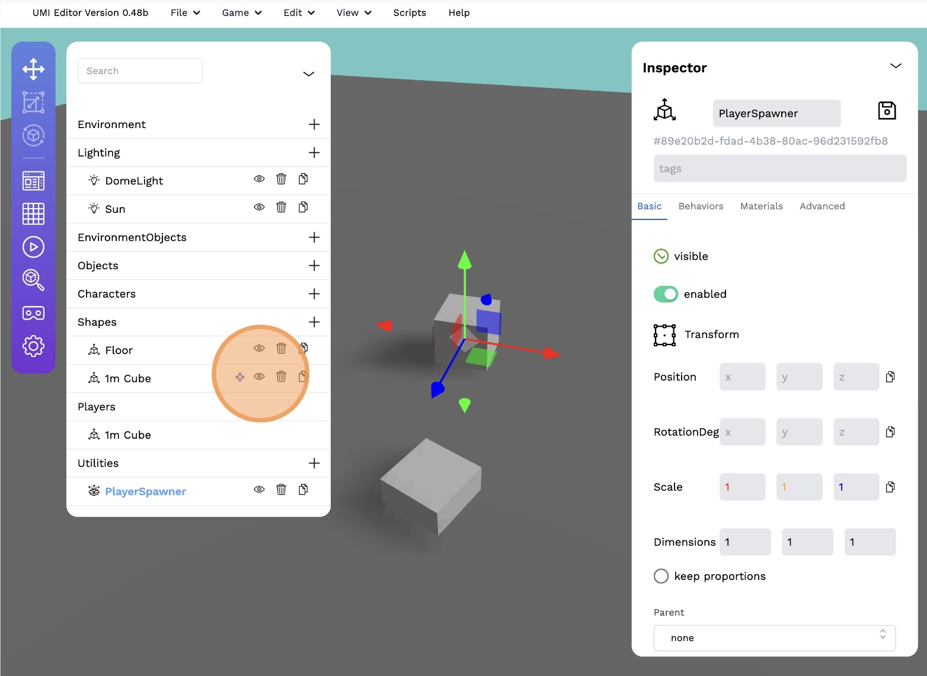Image resolution: width=927 pixels, height=676 pixels.
Task: Toggle the enabled switch
Action: (x=666, y=294)
